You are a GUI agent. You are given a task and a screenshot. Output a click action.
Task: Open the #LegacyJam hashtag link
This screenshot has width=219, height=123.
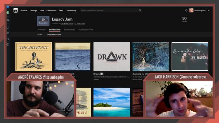pyautogui.click(x=80, y=24)
